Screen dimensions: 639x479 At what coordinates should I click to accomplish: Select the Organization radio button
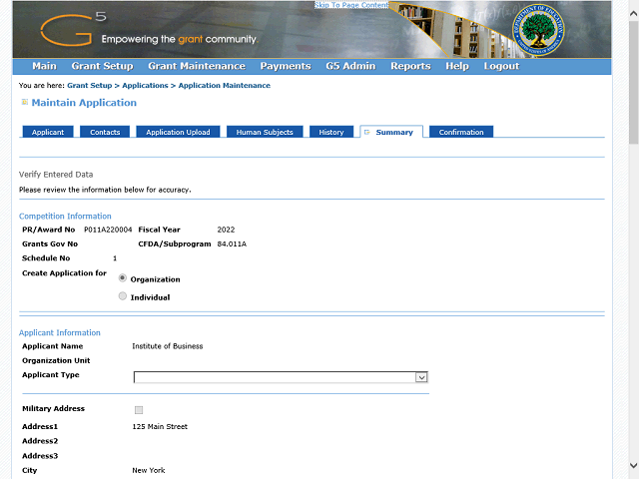tap(122, 278)
